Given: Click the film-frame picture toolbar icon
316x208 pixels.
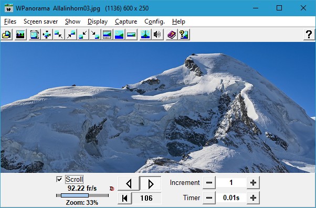Looking at the screenshot, I should [x=35, y=35].
